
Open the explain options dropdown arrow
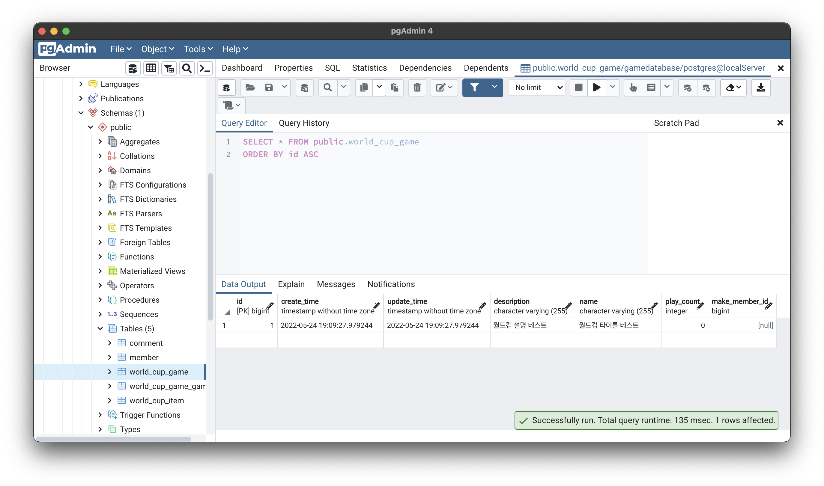667,88
